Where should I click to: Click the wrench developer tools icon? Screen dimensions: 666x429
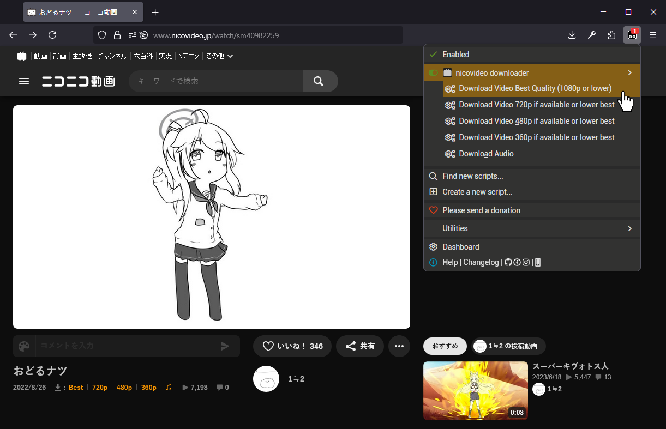pos(592,35)
